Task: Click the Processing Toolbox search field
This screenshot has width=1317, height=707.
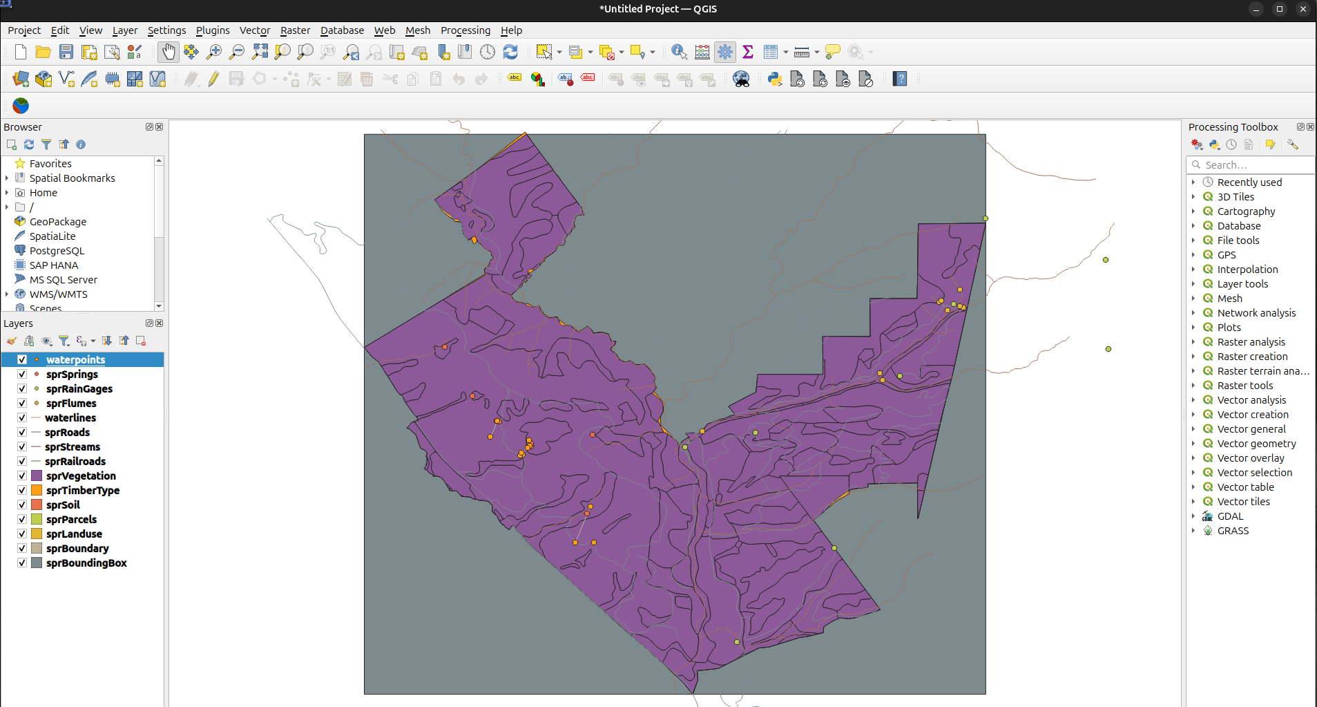Action: pyautogui.click(x=1257, y=165)
